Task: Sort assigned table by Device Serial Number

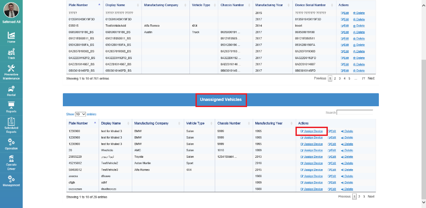Action: click(314, 5)
